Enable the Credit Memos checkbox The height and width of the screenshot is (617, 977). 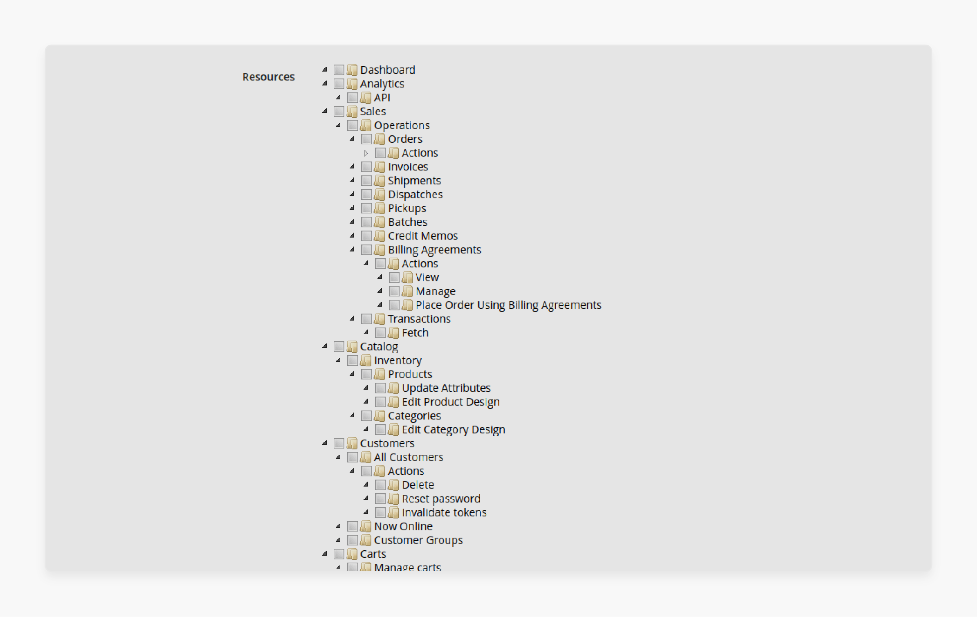(x=366, y=236)
